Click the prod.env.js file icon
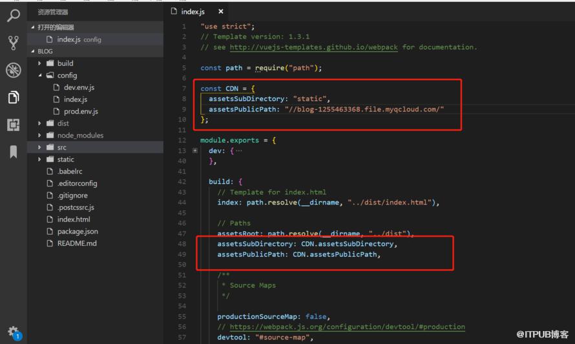Screen dimensions: 575x344 click(x=56, y=112)
